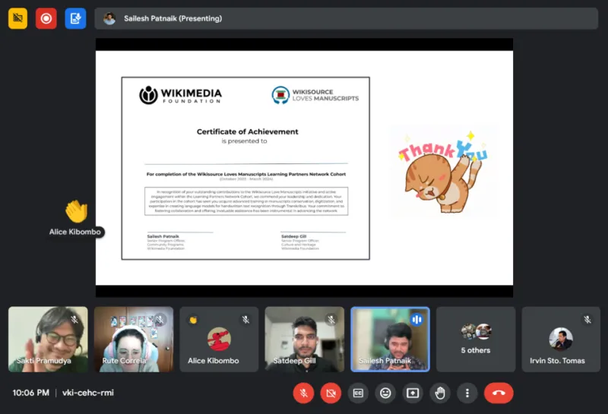The height and width of the screenshot is (414, 608).
Task: Click Satdeep Gill signature name on certificate
Action: [293, 236]
